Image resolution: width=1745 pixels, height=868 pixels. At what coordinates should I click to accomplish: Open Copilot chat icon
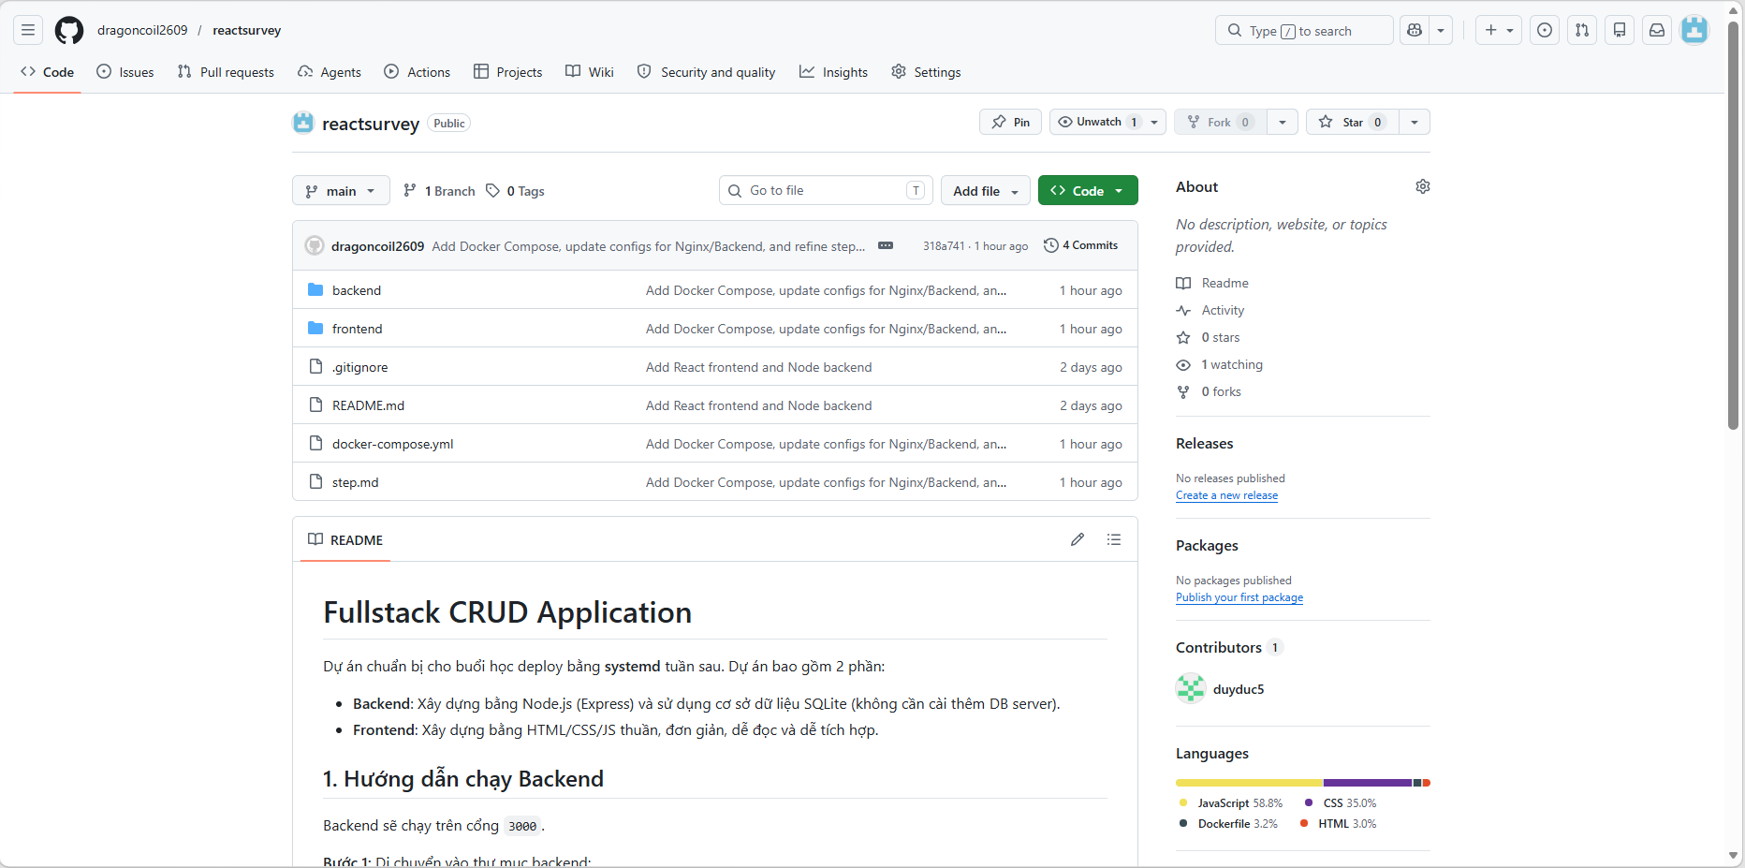[1415, 30]
